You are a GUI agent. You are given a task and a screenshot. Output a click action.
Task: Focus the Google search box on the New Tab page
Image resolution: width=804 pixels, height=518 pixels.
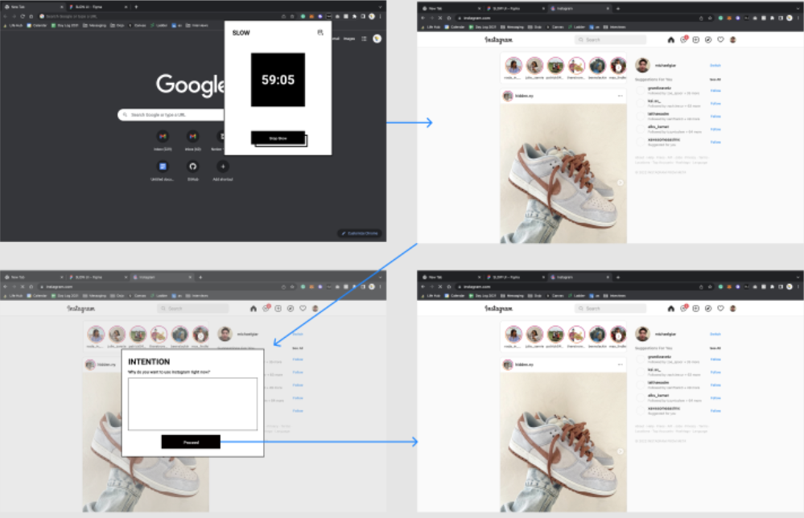tap(171, 115)
